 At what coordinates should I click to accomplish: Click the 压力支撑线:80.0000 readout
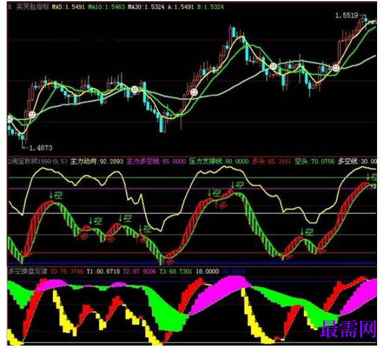(219, 162)
